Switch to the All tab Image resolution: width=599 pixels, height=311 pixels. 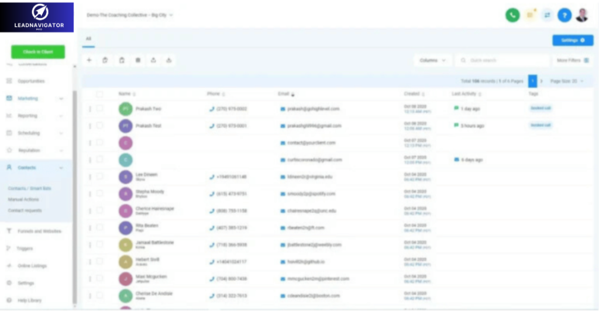[x=89, y=39]
